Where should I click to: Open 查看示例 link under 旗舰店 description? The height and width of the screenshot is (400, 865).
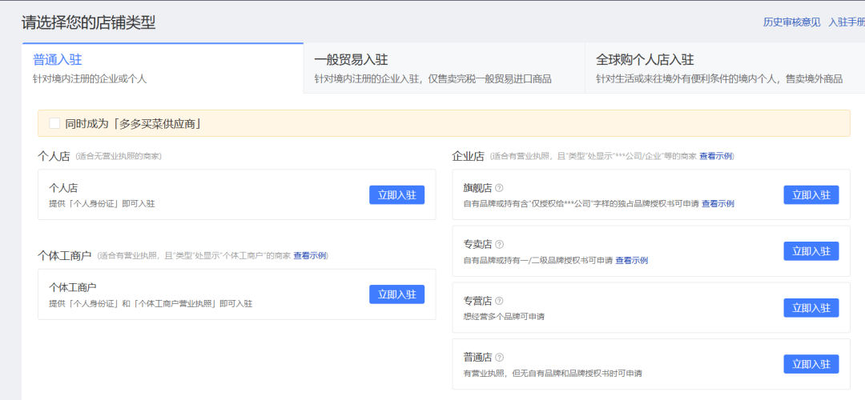718,204
